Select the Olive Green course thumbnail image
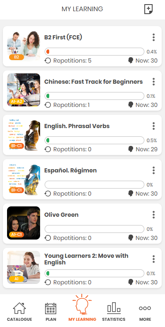This screenshot has height=327, width=165. [x=24, y=223]
